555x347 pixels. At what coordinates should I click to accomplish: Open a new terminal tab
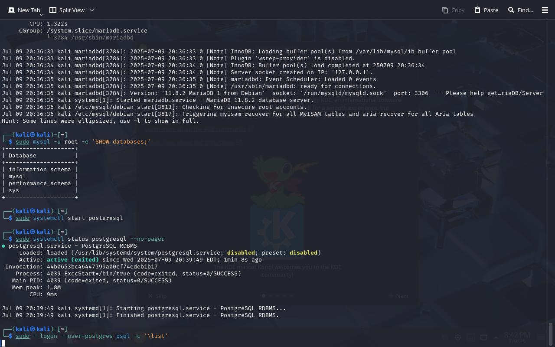24,10
